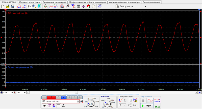Click the blue vertical arrows invert icon
This screenshot has width=202, height=109.
tap(54, 106)
